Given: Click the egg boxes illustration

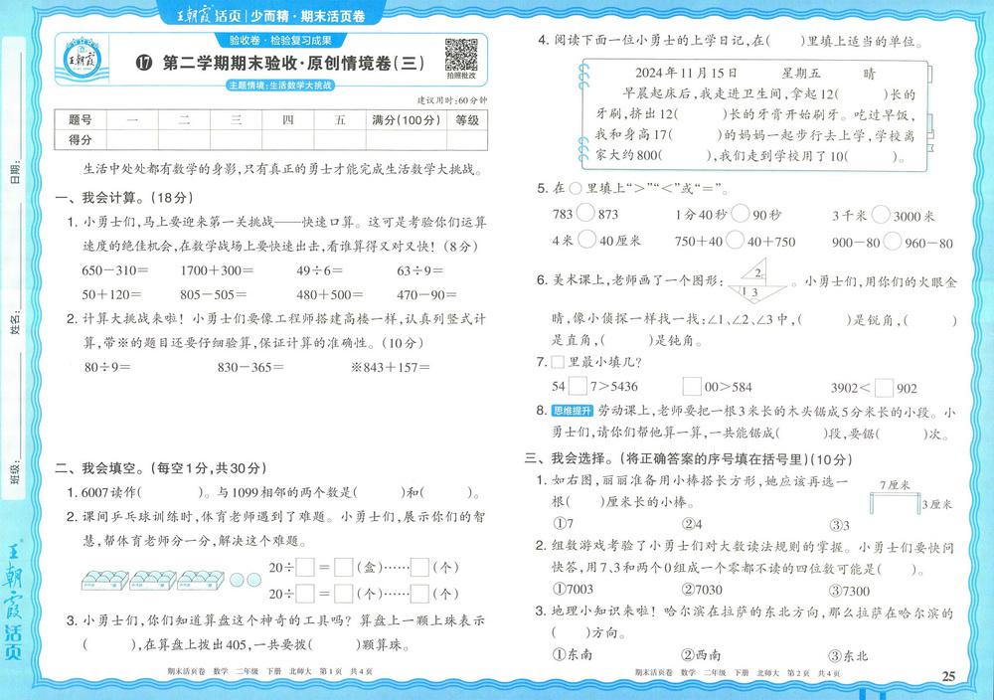Looking at the screenshot, I should pos(152,580).
